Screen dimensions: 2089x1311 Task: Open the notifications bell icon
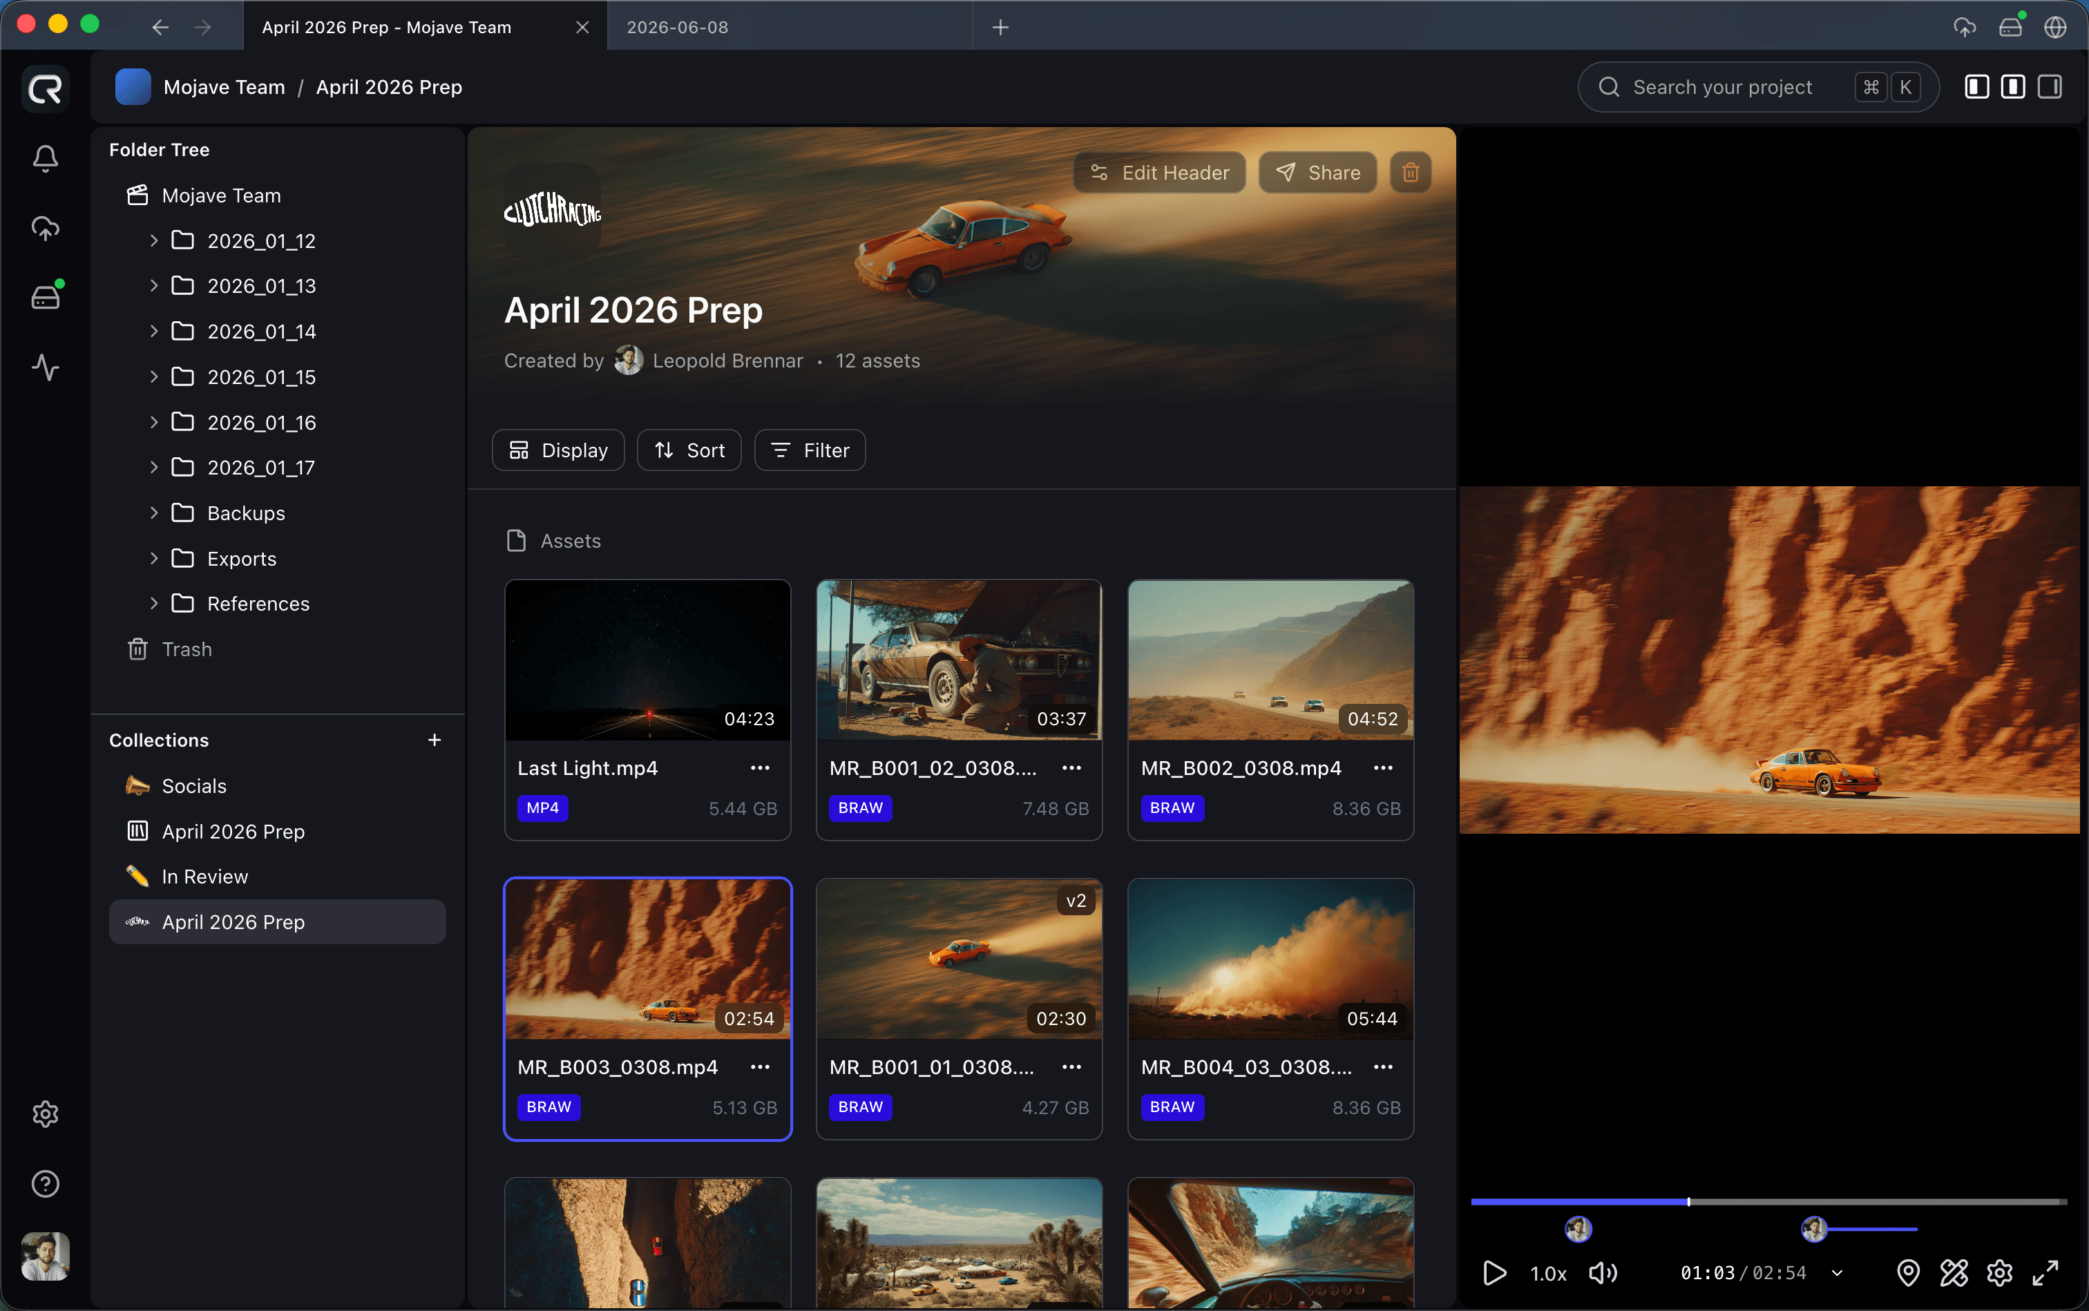tap(44, 157)
